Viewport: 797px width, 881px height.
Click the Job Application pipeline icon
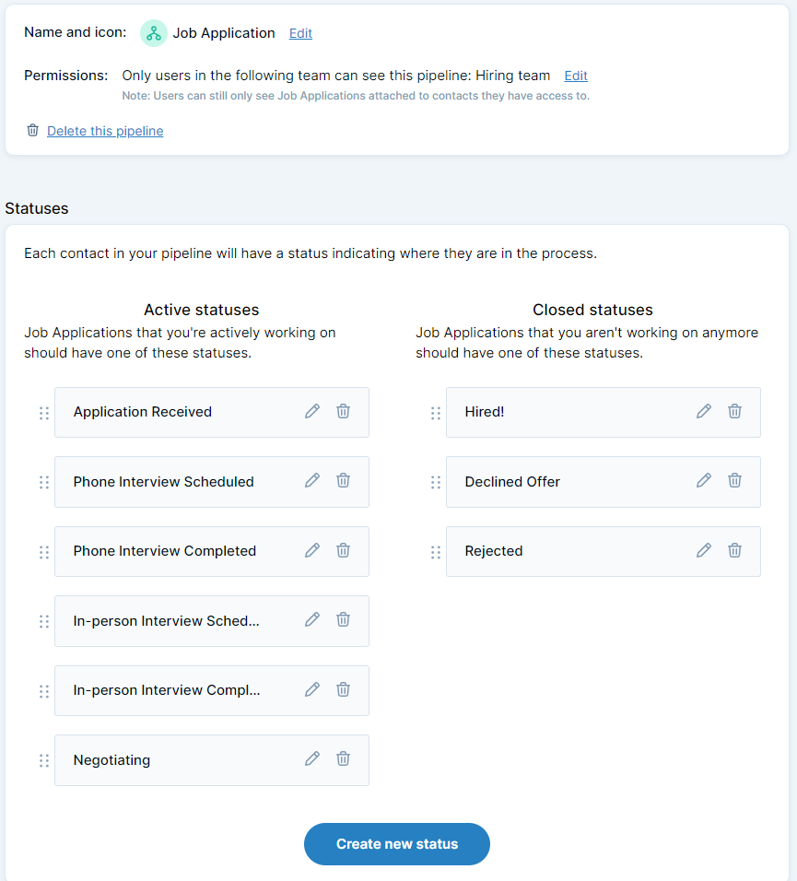[x=153, y=33]
